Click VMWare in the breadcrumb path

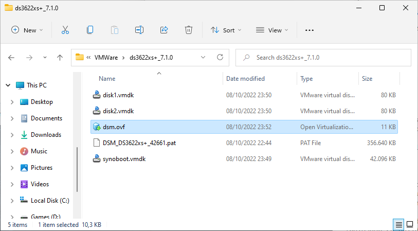coord(106,57)
